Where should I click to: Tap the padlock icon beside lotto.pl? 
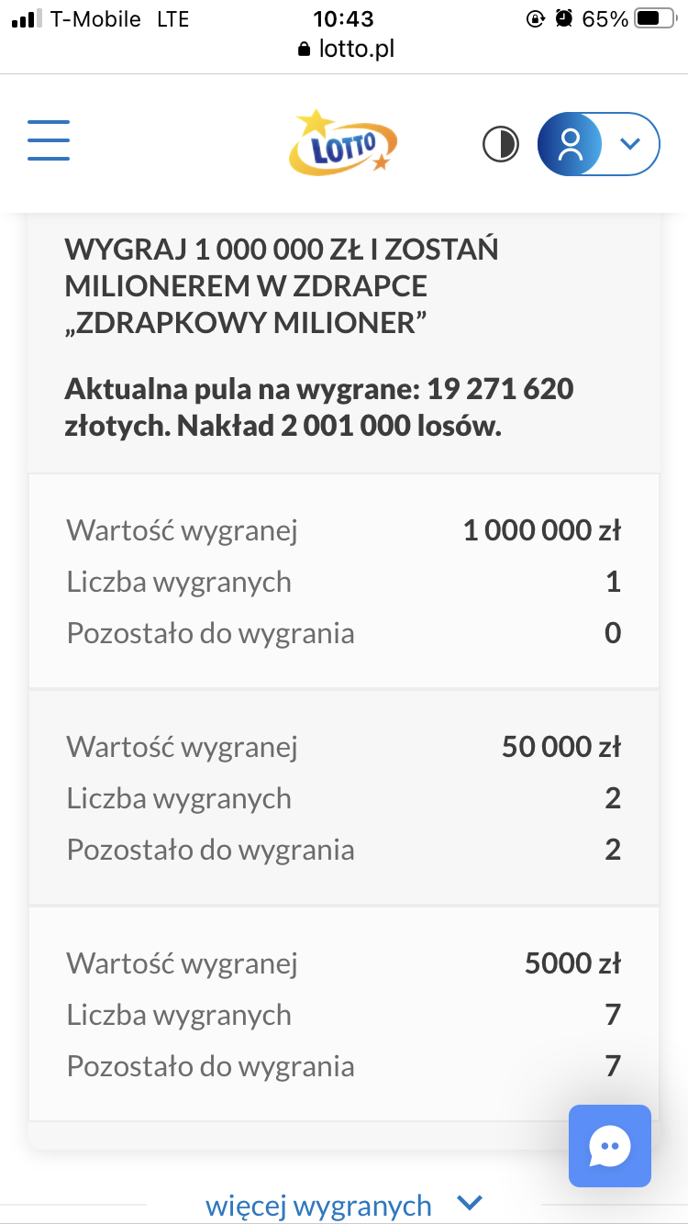pyautogui.click(x=305, y=50)
